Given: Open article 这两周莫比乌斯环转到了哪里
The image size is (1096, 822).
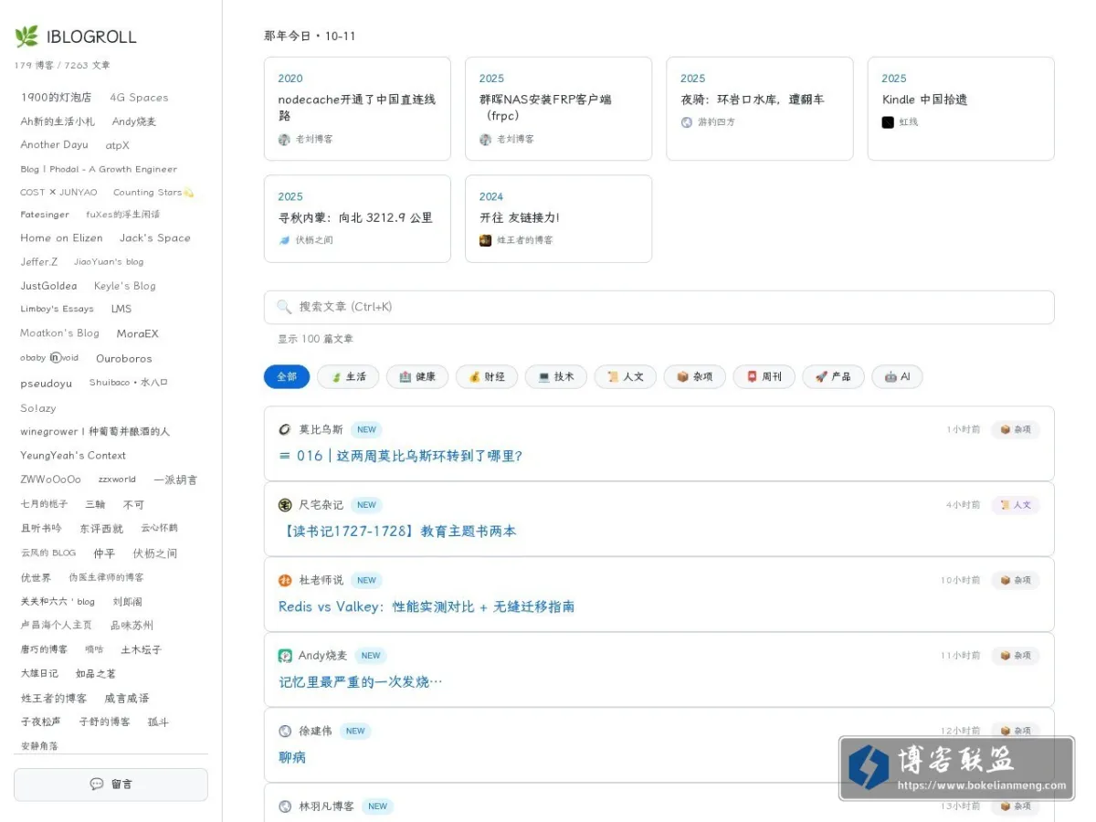Looking at the screenshot, I should click(401, 456).
